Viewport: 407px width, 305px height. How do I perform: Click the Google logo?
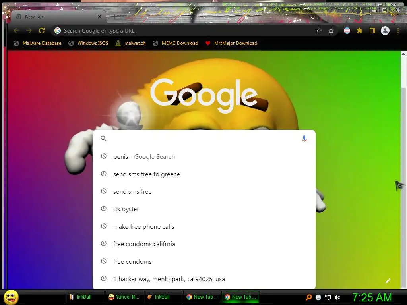point(204,96)
